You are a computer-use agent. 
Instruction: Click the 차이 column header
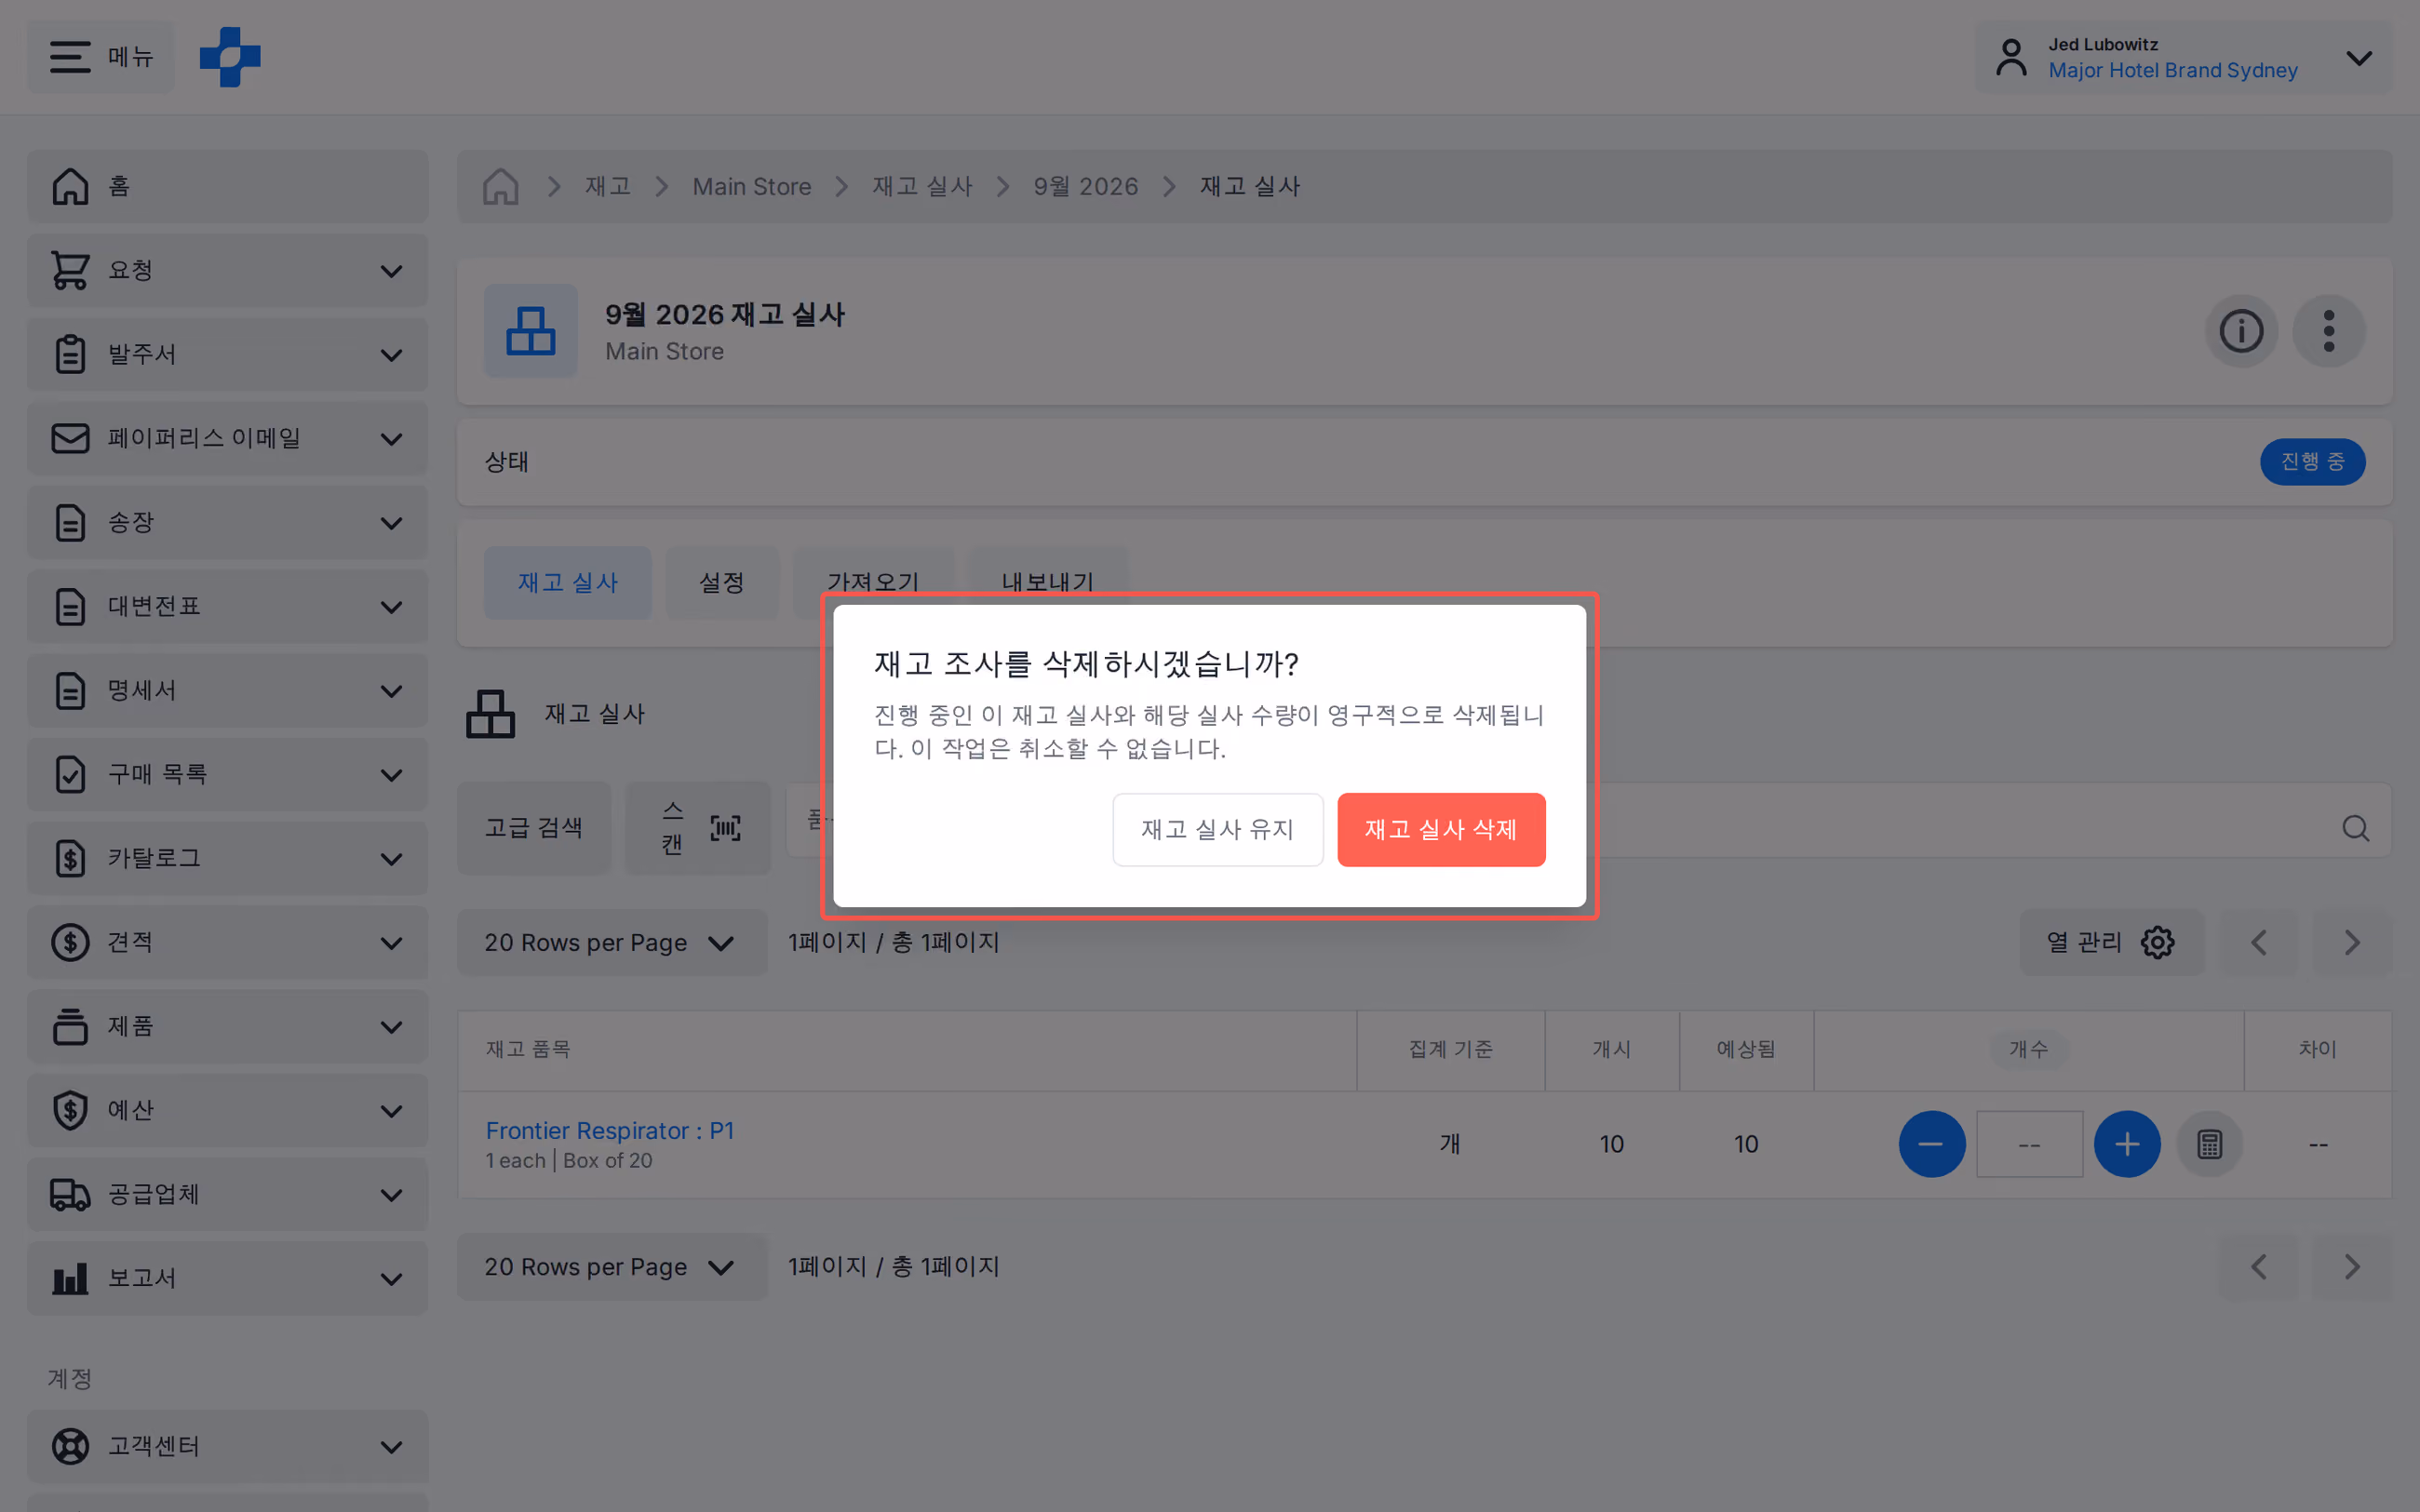click(2317, 1049)
